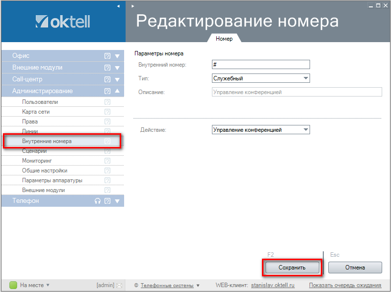Select the Номер tab
The image size is (391, 292).
(x=224, y=38)
